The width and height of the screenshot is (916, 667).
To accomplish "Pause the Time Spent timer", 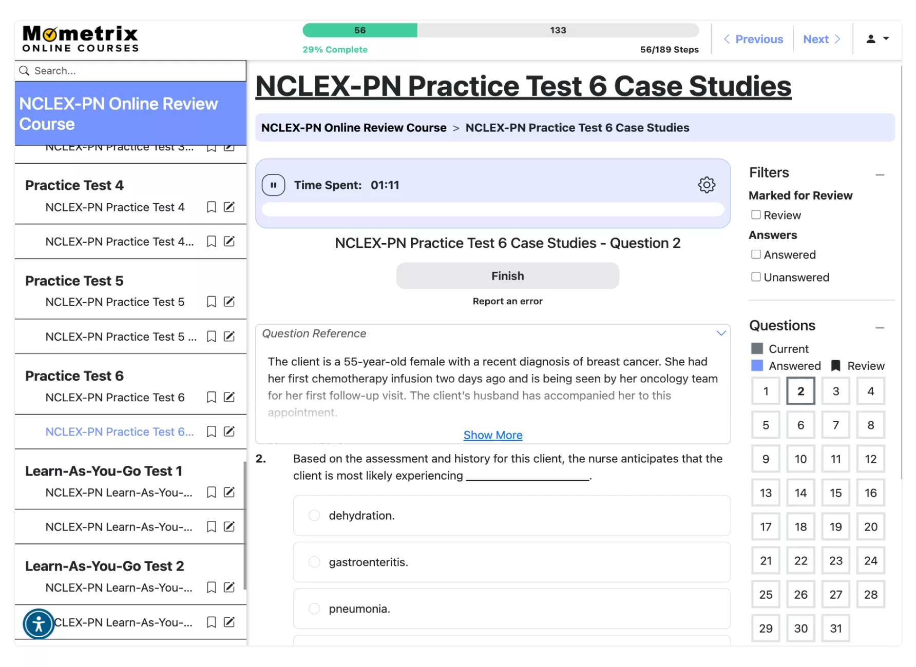I will pyautogui.click(x=273, y=185).
